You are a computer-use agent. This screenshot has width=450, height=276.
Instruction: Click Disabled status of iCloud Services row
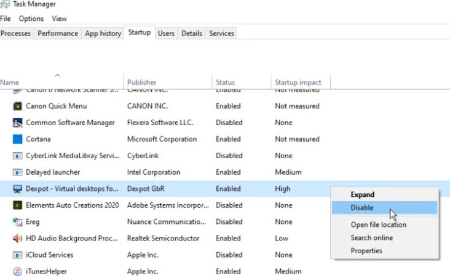point(229,255)
